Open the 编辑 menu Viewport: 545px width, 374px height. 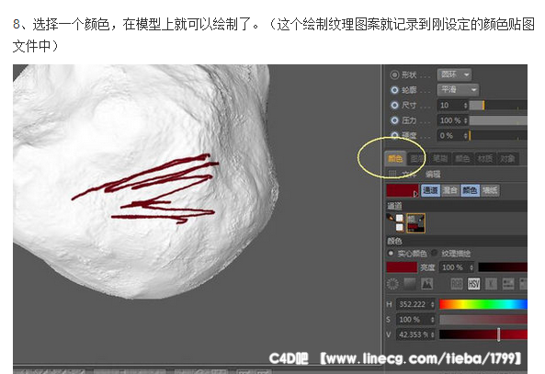coord(433,174)
